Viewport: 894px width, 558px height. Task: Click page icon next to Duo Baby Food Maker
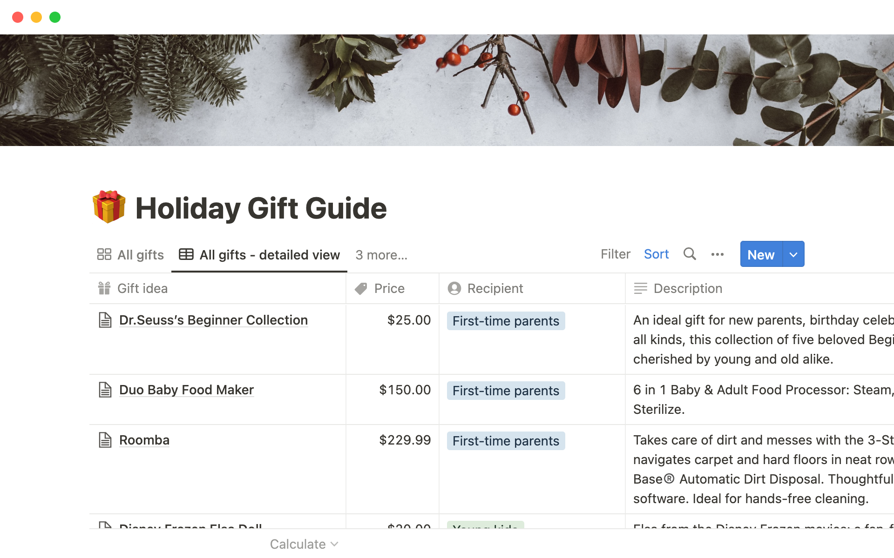[105, 390]
